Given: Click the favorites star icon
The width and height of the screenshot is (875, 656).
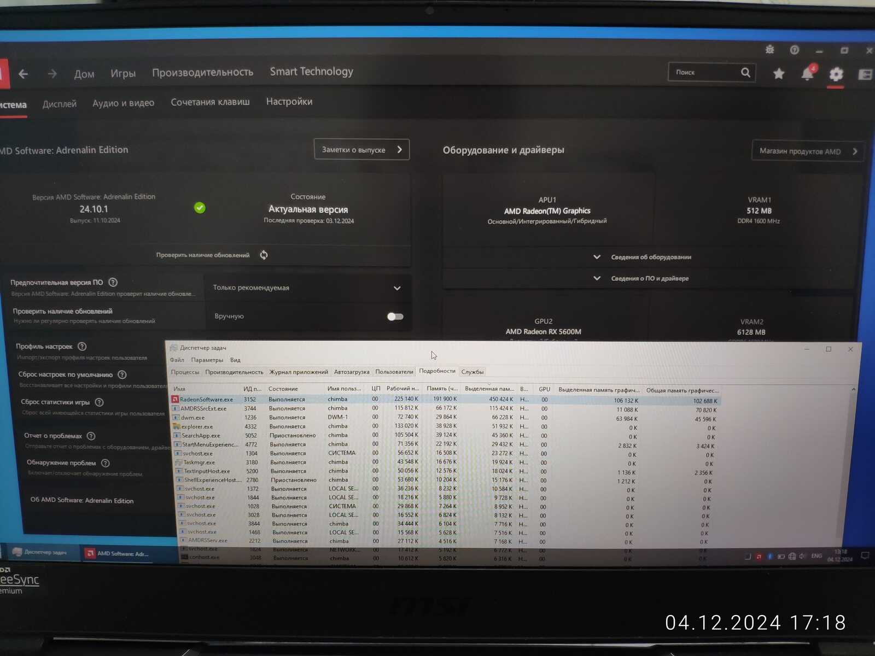Looking at the screenshot, I should (x=779, y=73).
